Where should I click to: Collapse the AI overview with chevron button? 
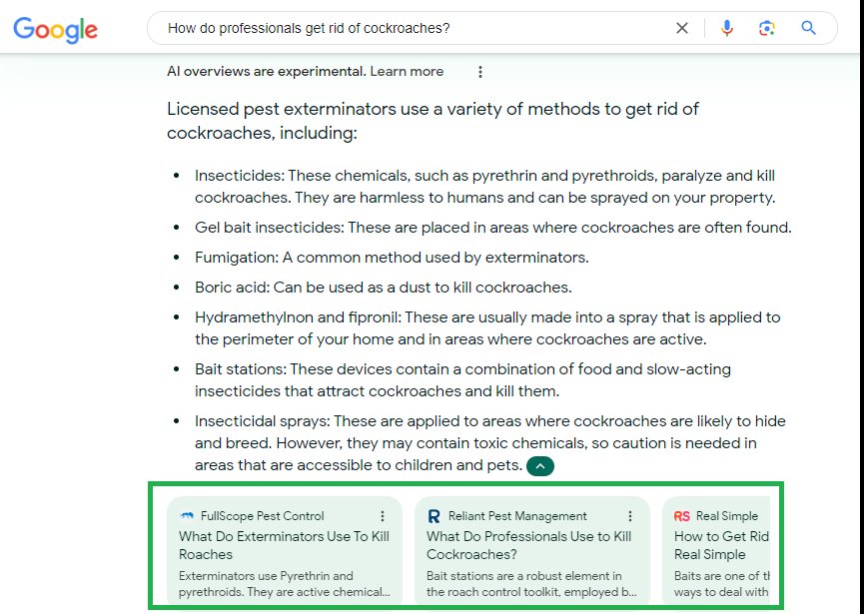pos(540,466)
